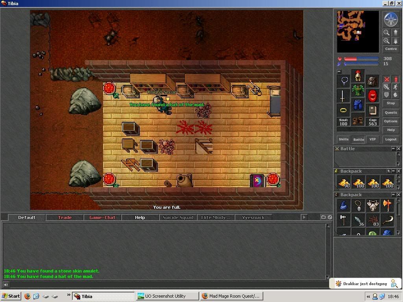The image size is (403, 302).
Task: Select the blue legs equipment slot
Action: pos(358,105)
